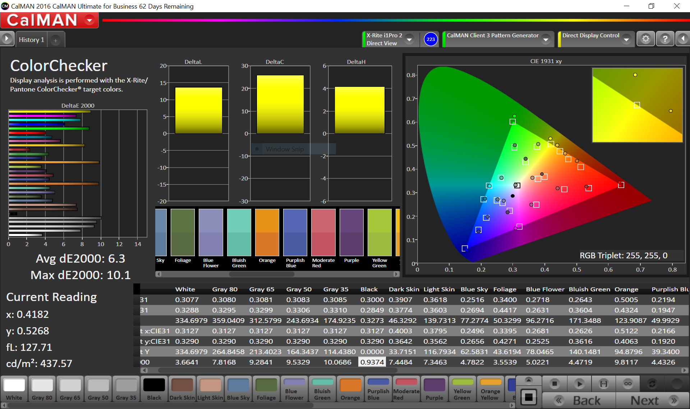
Task: Click the Back button
Action: pos(579,400)
